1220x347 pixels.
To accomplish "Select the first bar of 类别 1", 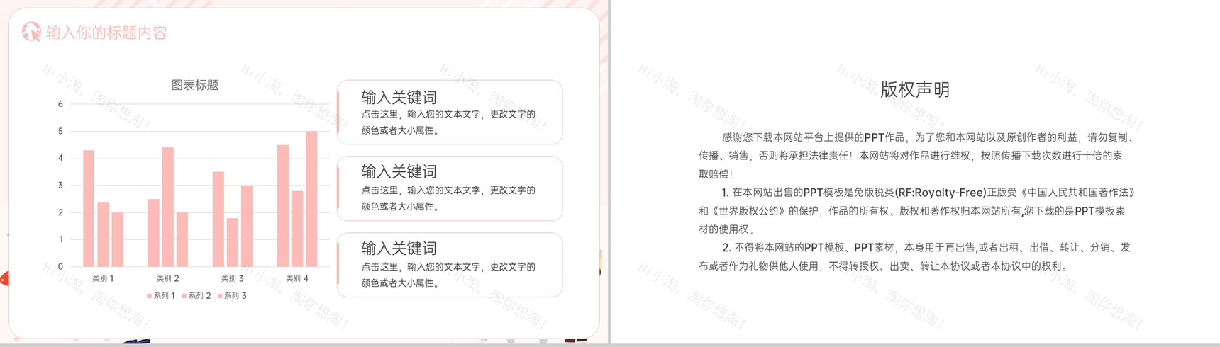I will (x=89, y=208).
